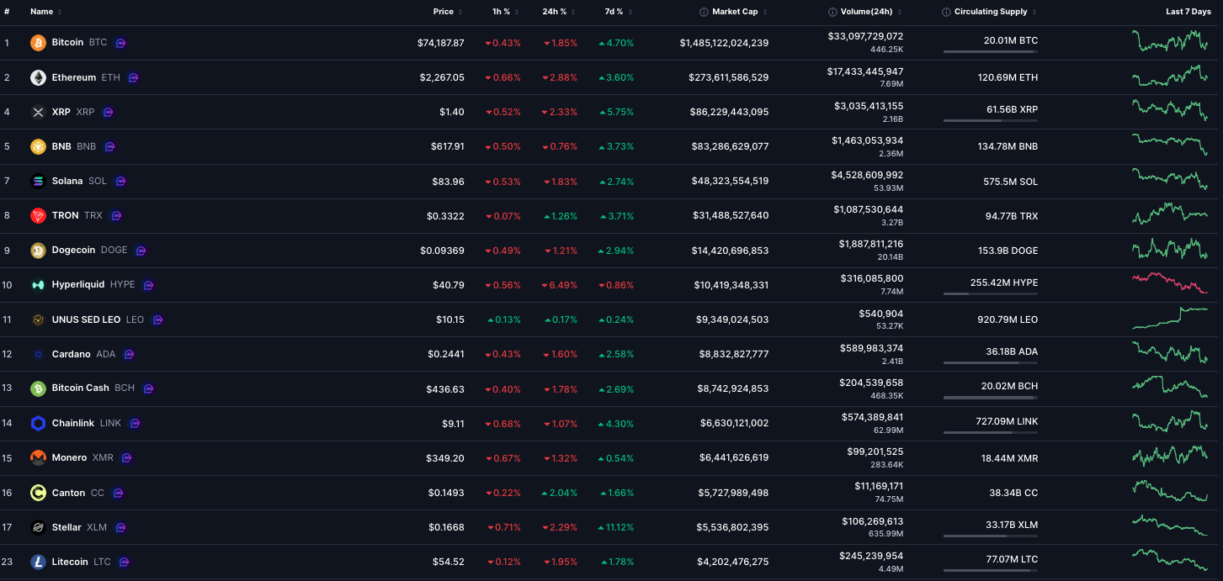Click the Litecoin logo icon
Image resolution: width=1223 pixels, height=581 pixels.
pos(38,562)
